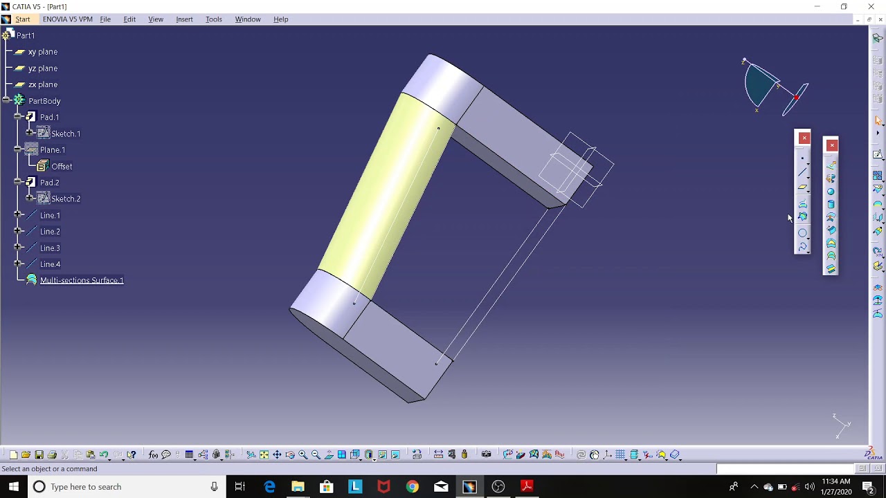Open the View menu

coord(156,19)
